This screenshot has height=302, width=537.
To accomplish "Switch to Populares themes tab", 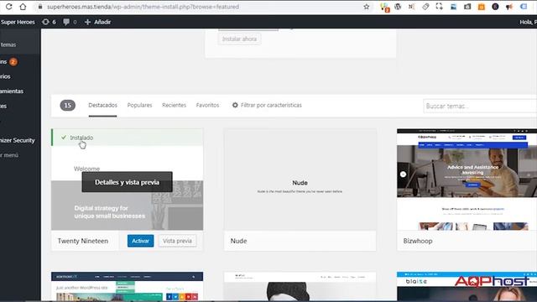I will (x=139, y=105).
